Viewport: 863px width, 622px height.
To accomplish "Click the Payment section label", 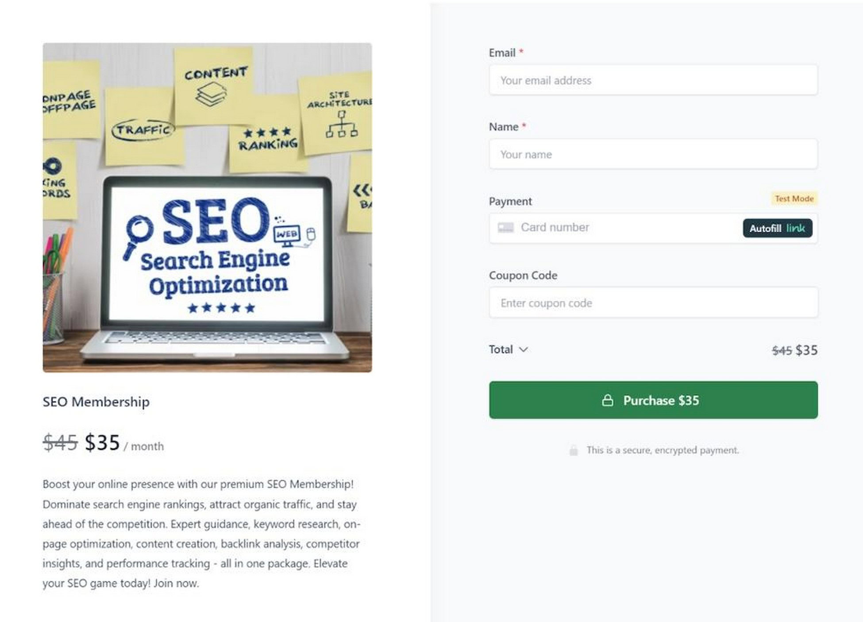I will 510,202.
